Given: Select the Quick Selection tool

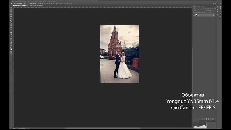Looking at the screenshot, I should (11, 13).
